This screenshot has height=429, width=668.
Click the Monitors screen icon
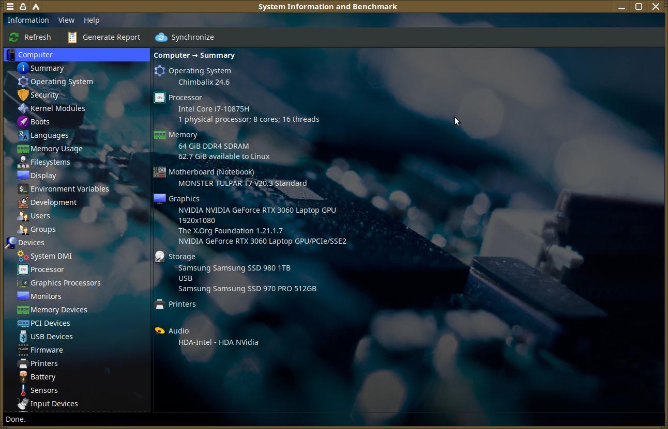23,296
